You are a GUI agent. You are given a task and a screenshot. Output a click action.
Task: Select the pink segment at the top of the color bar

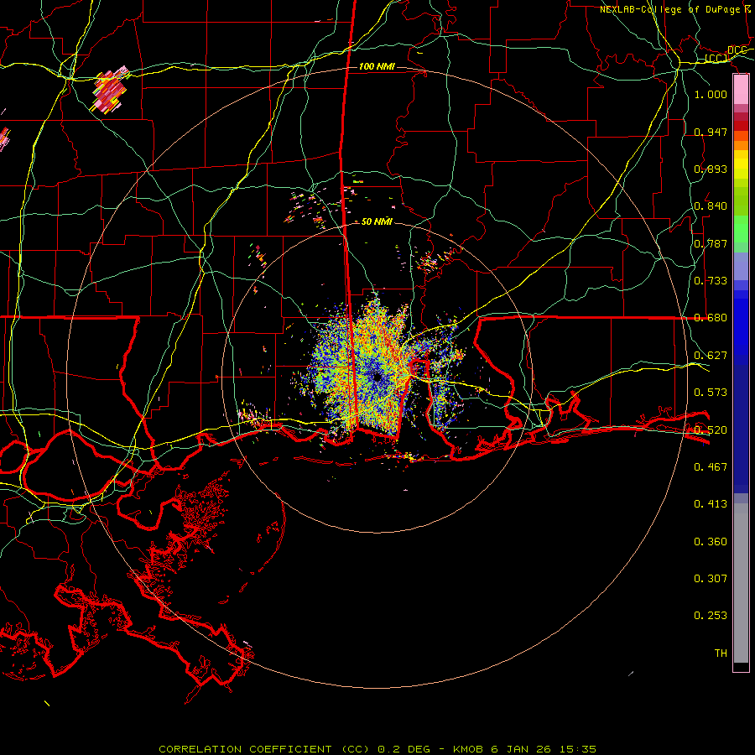point(741,90)
